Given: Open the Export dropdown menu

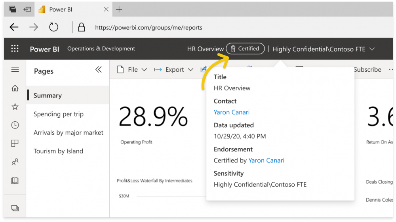Looking at the screenshot, I should 174,70.
